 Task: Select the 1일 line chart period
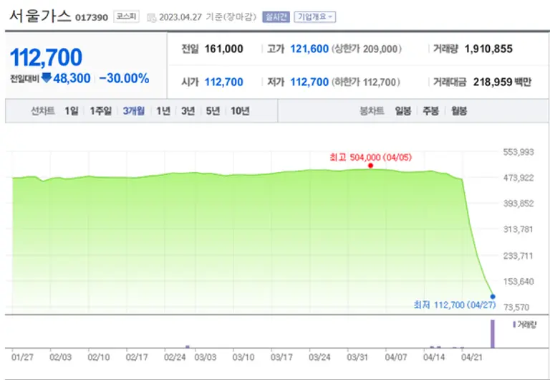coord(71,111)
